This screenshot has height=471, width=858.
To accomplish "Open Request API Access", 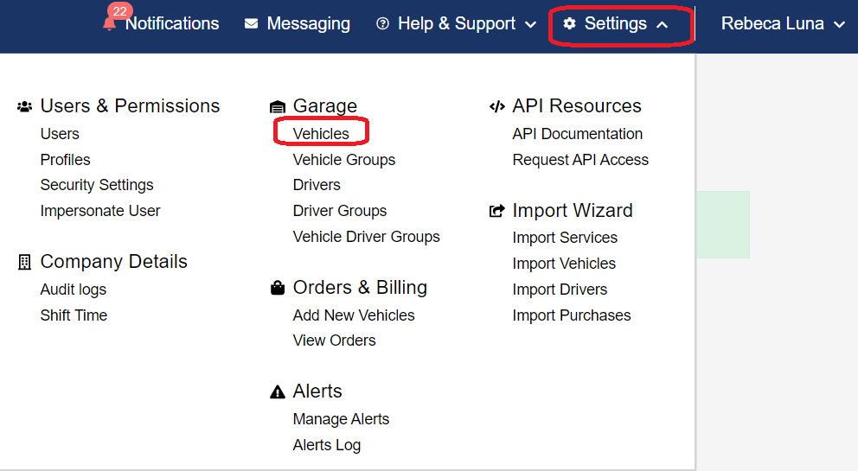I will 580,160.
